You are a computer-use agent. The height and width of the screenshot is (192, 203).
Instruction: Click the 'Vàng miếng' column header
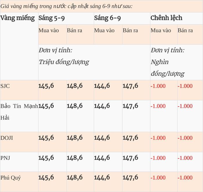click(x=17, y=18)
